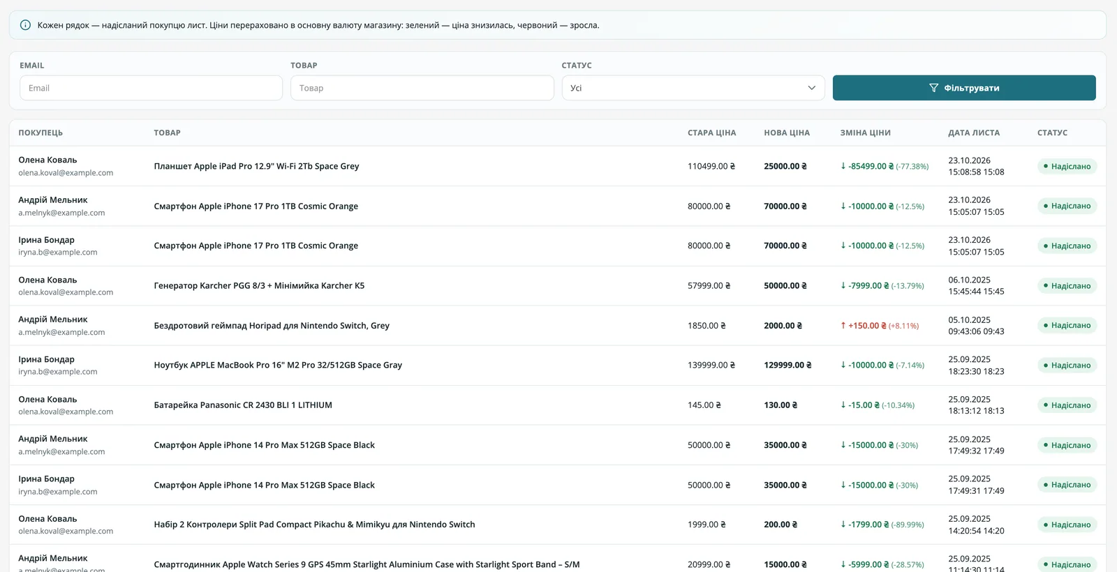Select product Ноутбук APPLE MacBook Pro 16"
Viewport: 1117px width, 572px height.
click(x=278, y=365)
